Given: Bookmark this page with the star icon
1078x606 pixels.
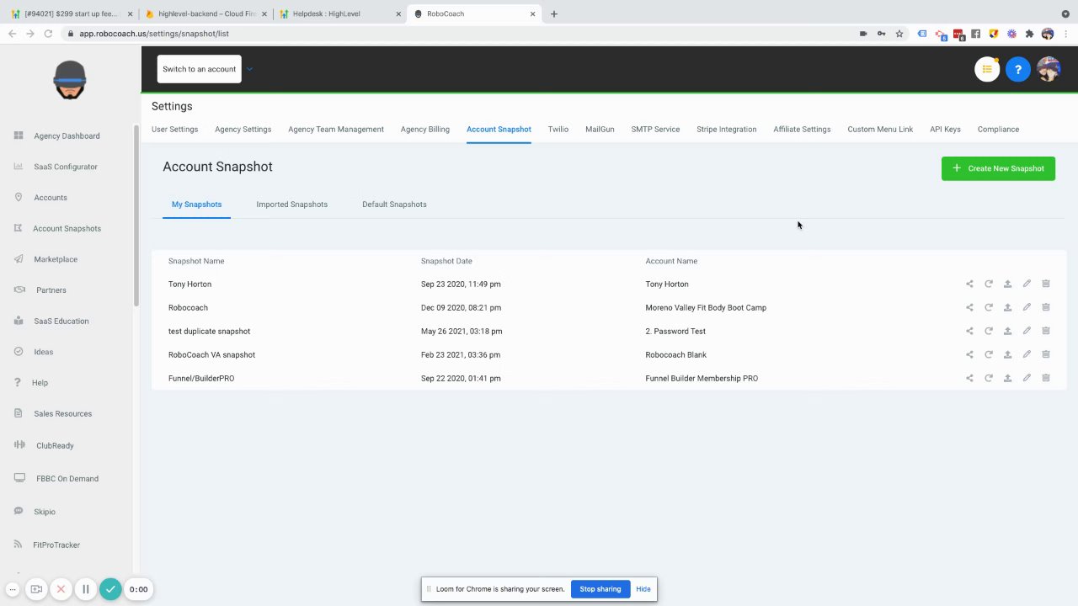Looking at the screenshot, I should click(x=899, y=34).
